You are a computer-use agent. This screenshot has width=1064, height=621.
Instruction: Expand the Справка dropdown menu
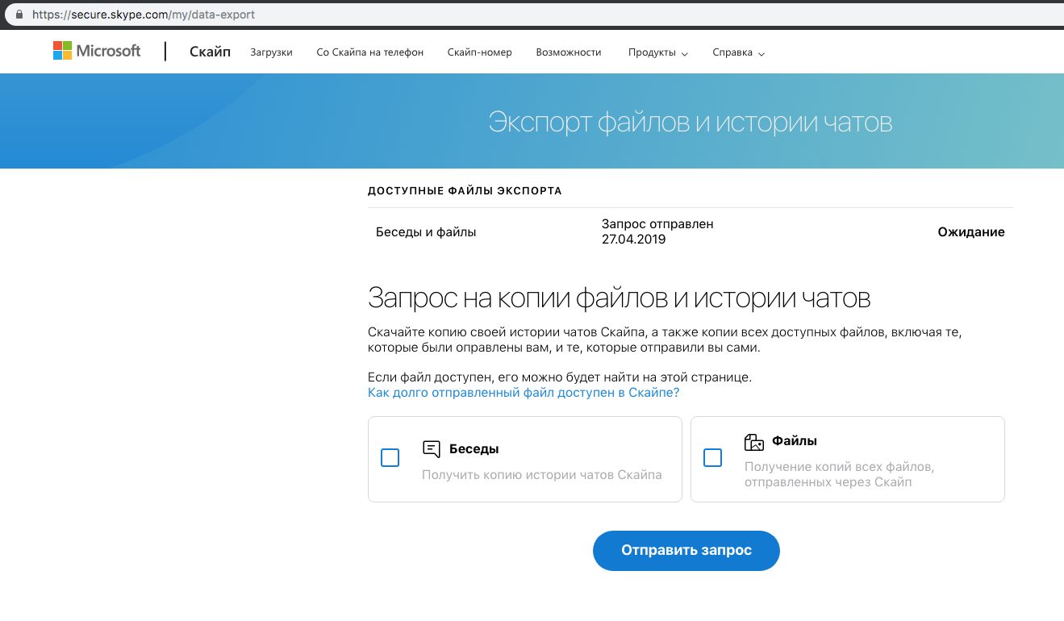pyautogui.click(x=739, y=52)
